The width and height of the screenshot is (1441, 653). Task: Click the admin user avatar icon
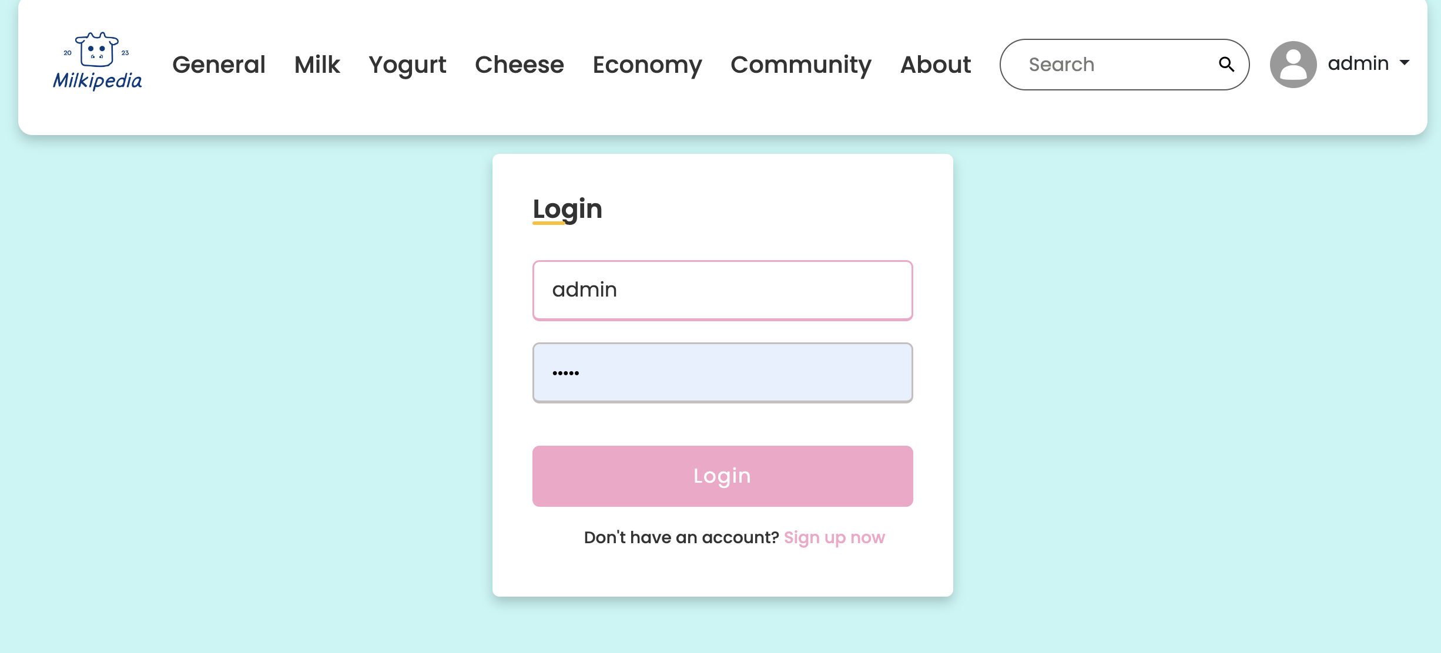point(1293,64)
